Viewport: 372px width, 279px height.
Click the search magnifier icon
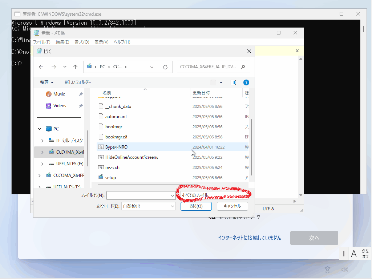coord(243,67)
